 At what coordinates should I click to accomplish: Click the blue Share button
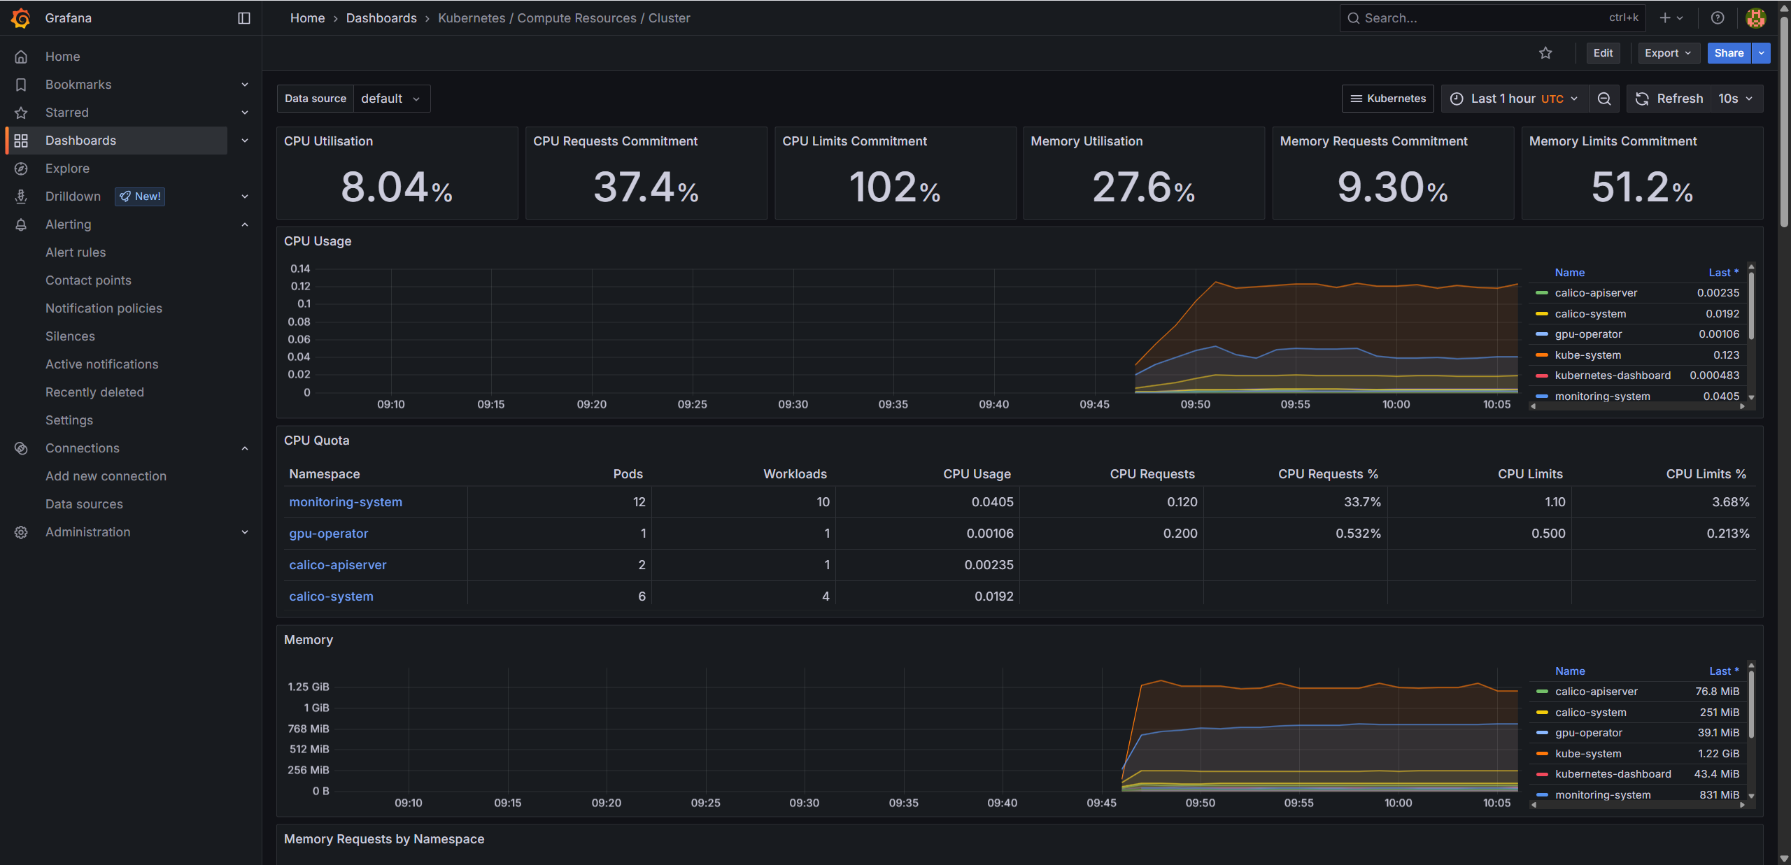[x=1729, y=53]
